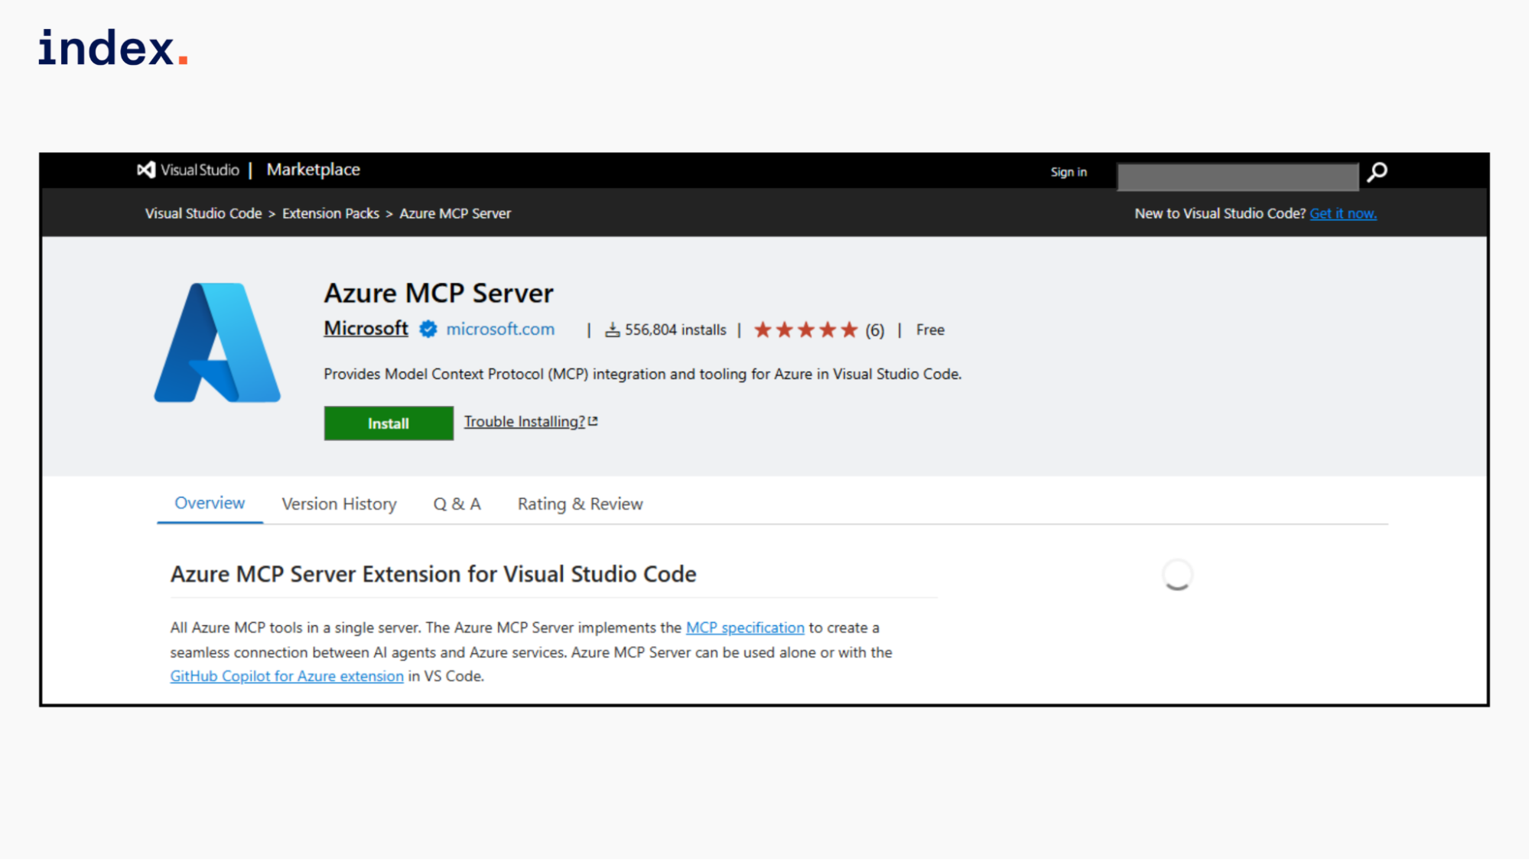The image size is (1529, 860).
Task: Open the Overview tab
Action: (210, 503)
